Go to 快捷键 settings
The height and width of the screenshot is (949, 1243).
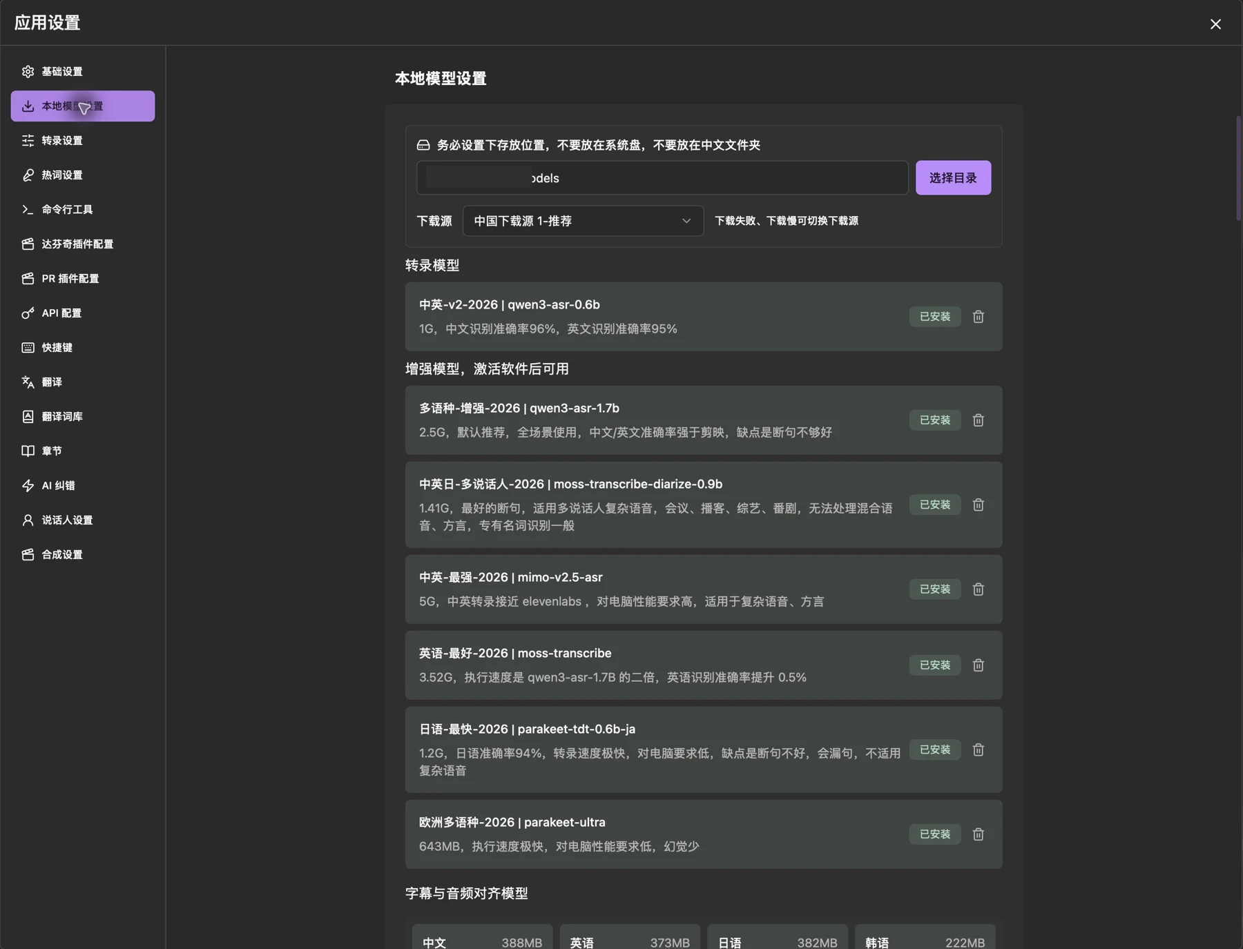(83, 348)
